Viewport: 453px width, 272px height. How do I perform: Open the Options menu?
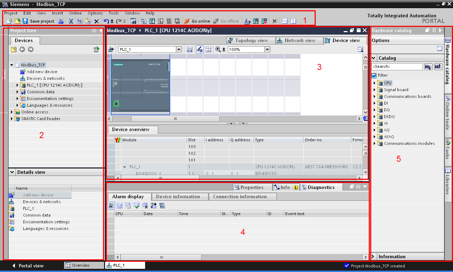click(x=95, y=13)
